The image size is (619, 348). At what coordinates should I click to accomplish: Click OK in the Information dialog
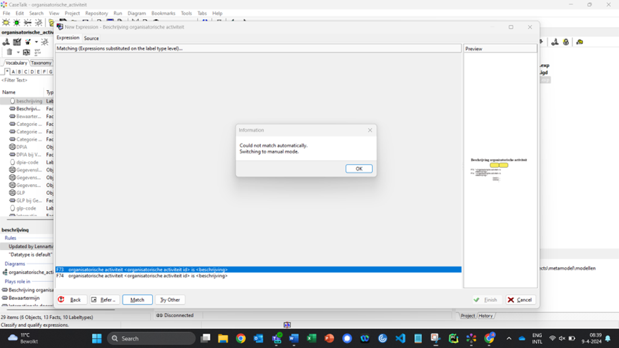coord(359,169)
